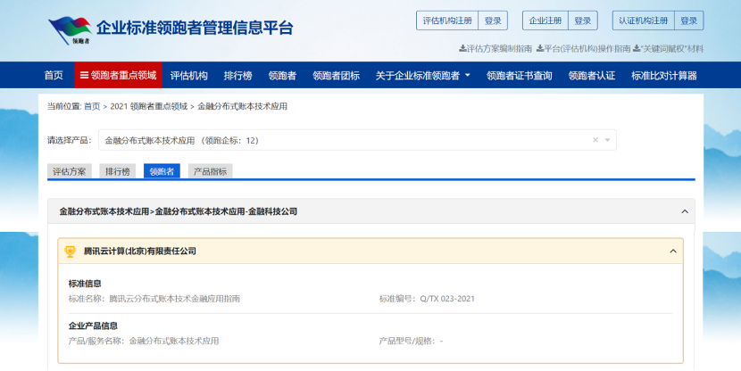Screen dimensions: 741x371
Task: Click 登录 next to 企业注册
Action: click(x=583, y=21)
